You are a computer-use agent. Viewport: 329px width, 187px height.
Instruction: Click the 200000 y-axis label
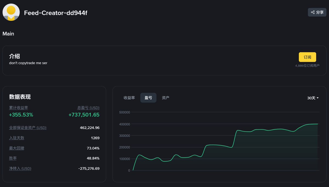click(x=125, y=147)
